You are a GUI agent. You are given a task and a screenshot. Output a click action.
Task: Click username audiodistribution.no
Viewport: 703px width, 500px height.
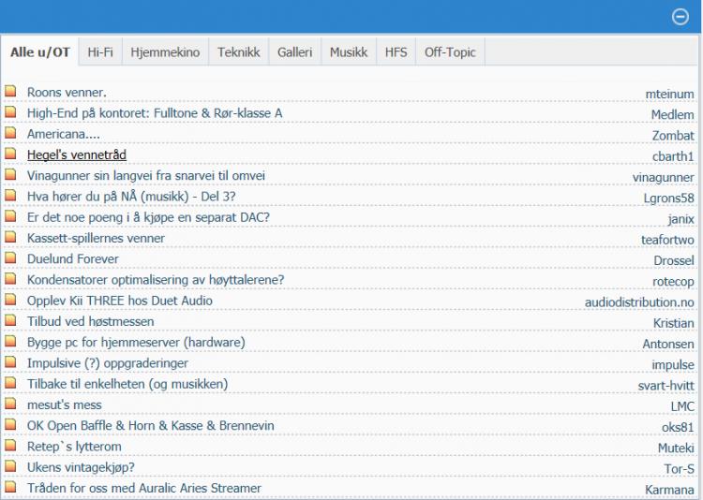639,302
